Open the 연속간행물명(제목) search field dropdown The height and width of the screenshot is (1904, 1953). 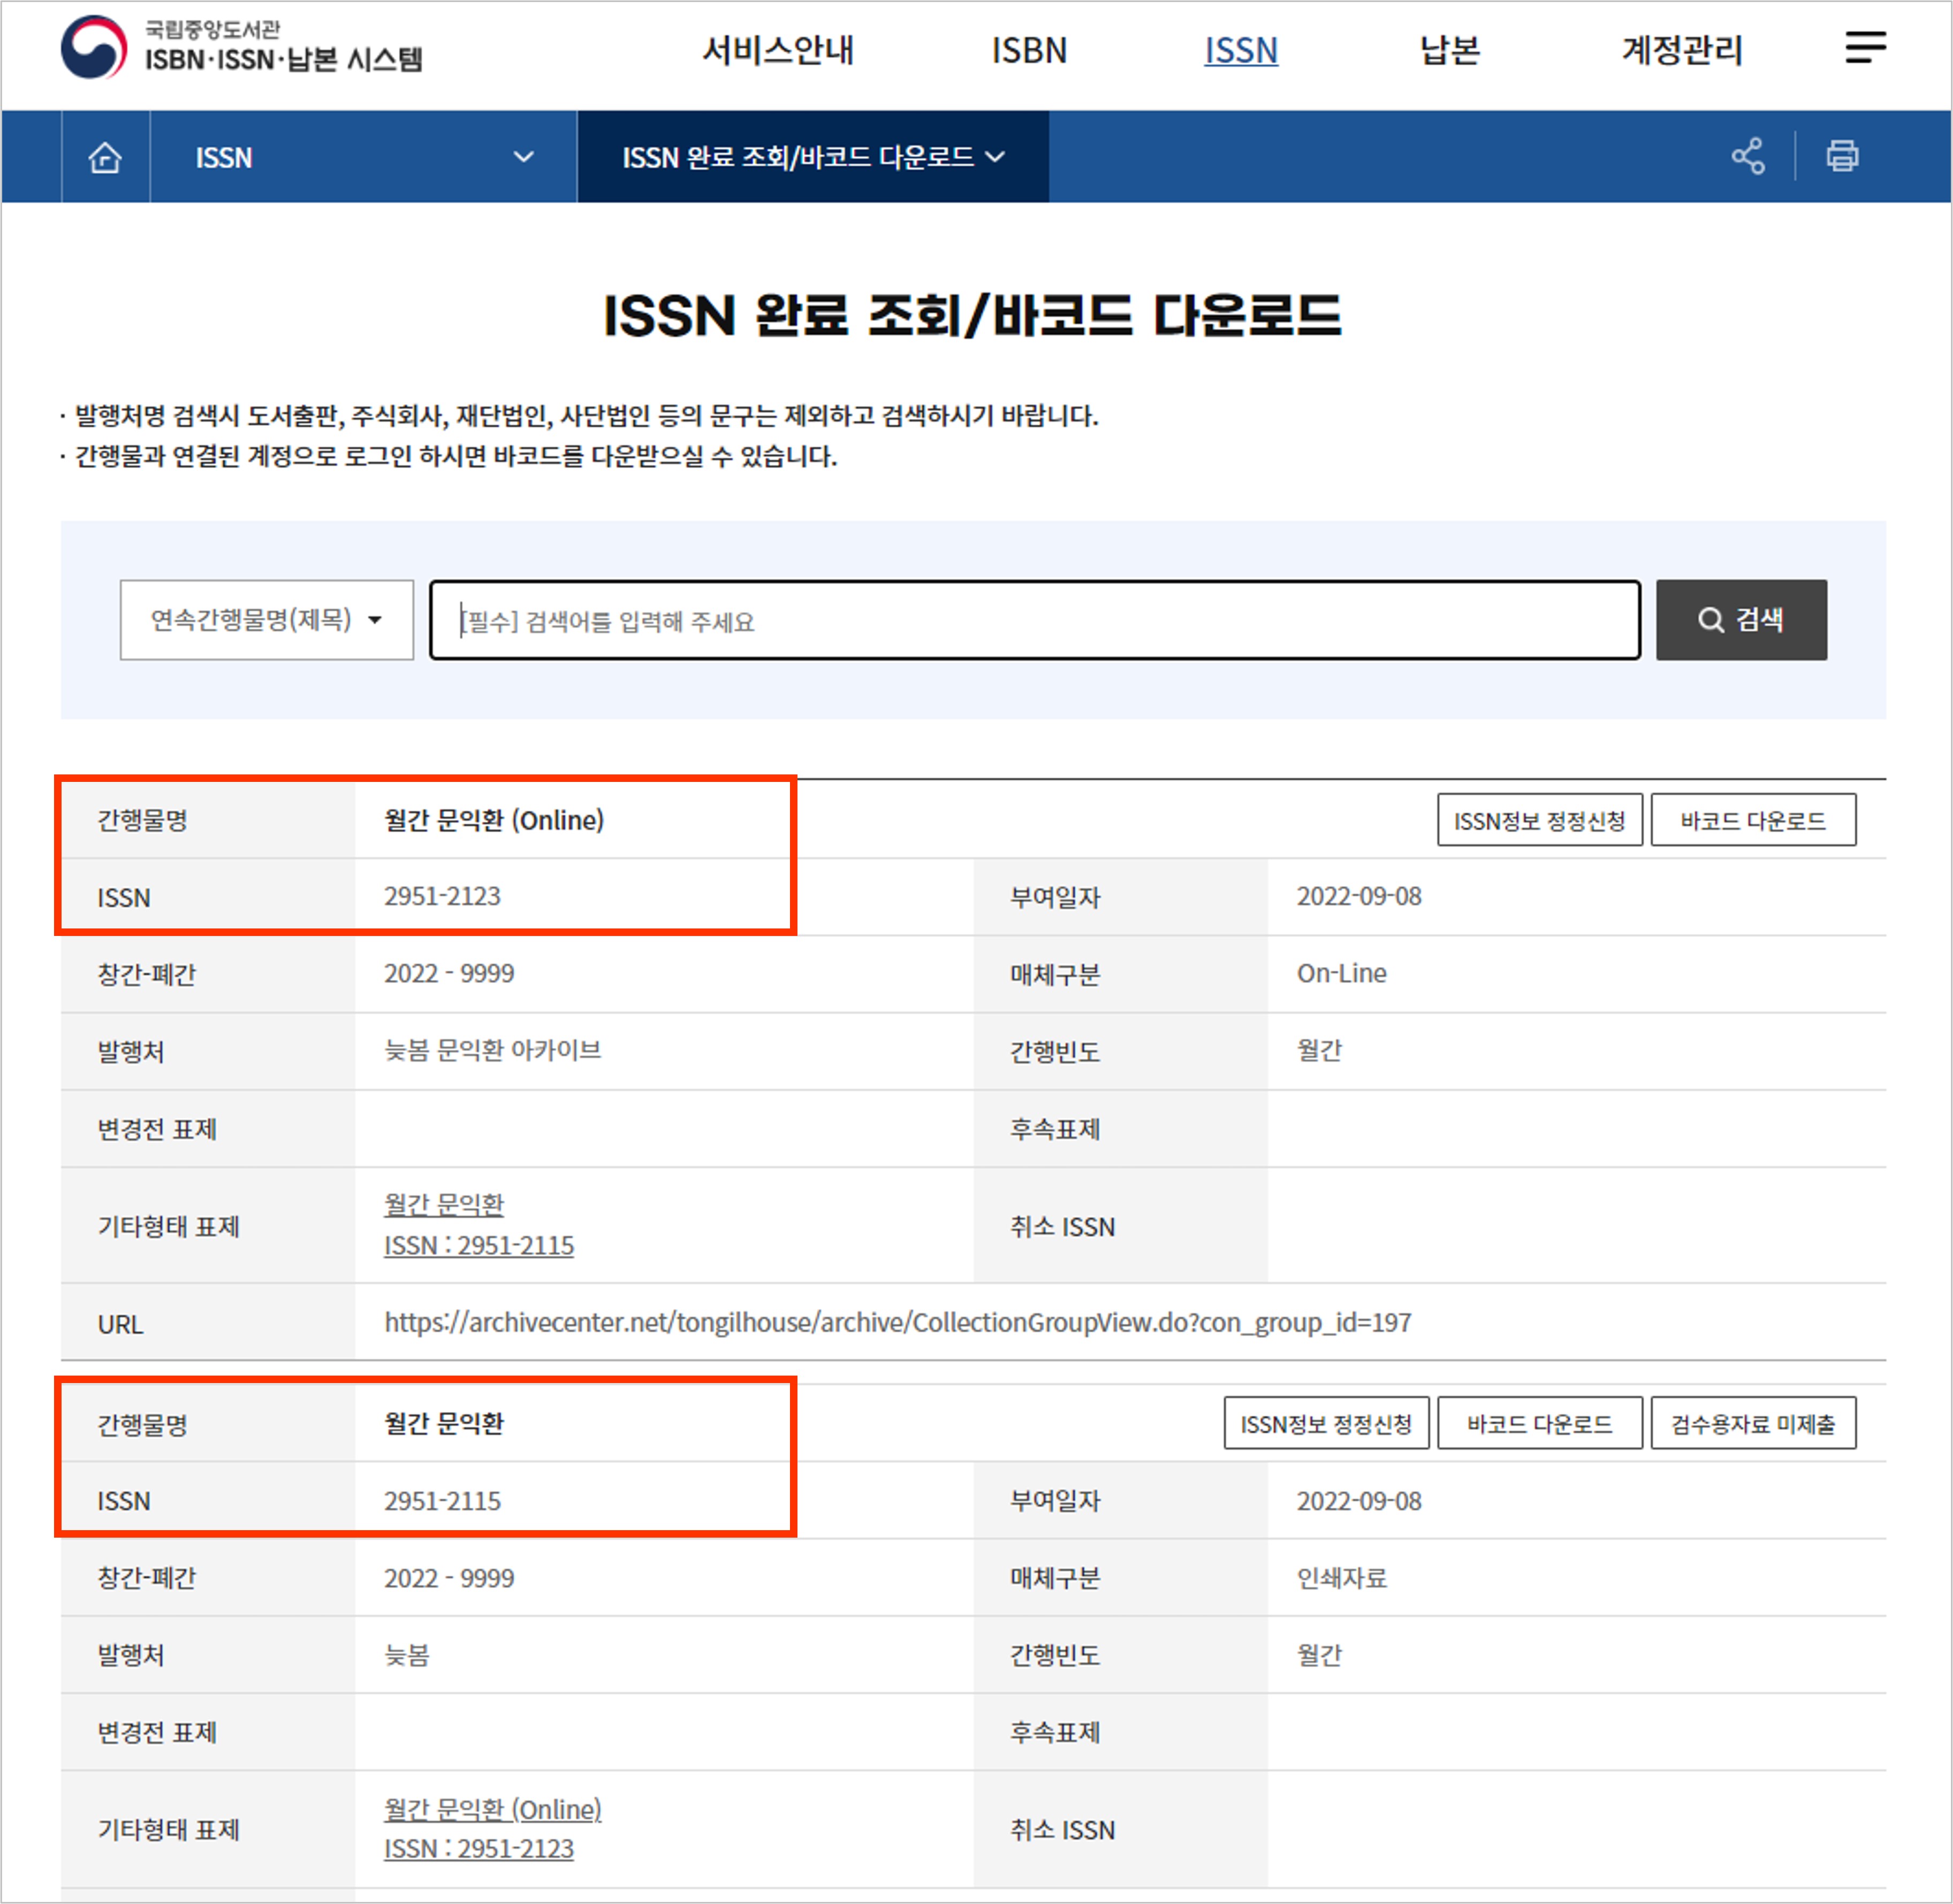coord(265,619)
